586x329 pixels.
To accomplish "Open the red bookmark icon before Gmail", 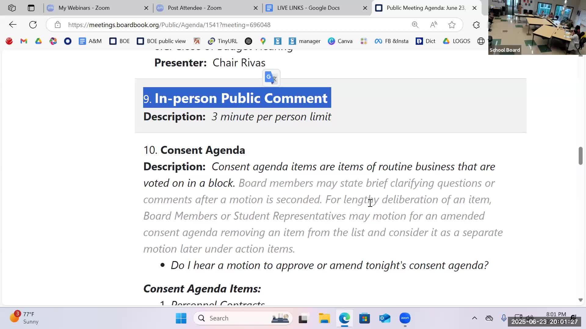I will (x=9, y=41).
